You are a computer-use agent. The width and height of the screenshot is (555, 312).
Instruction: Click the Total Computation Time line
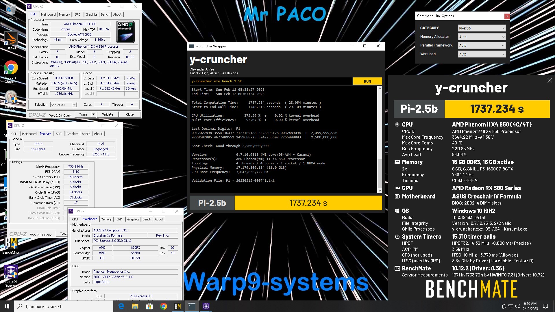[256, 103]
